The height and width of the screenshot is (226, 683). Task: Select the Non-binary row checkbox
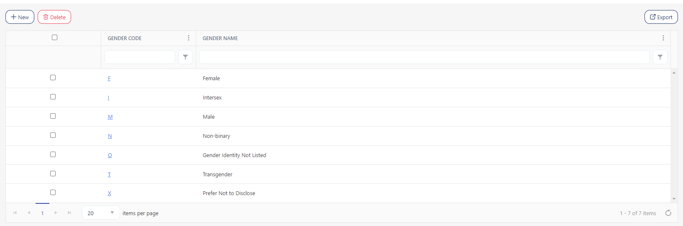(53, 135)
